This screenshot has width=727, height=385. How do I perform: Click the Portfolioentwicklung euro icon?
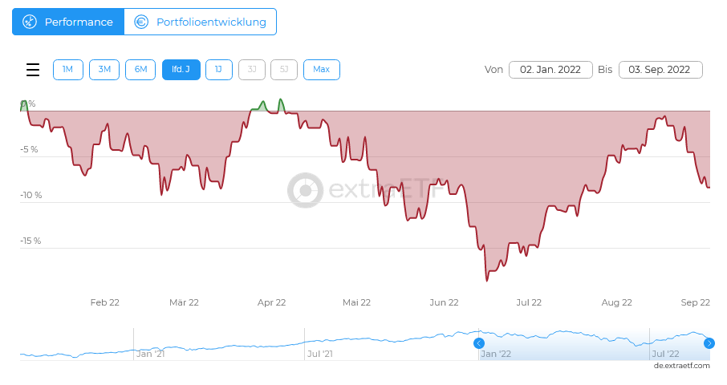[x=141, y=22]
